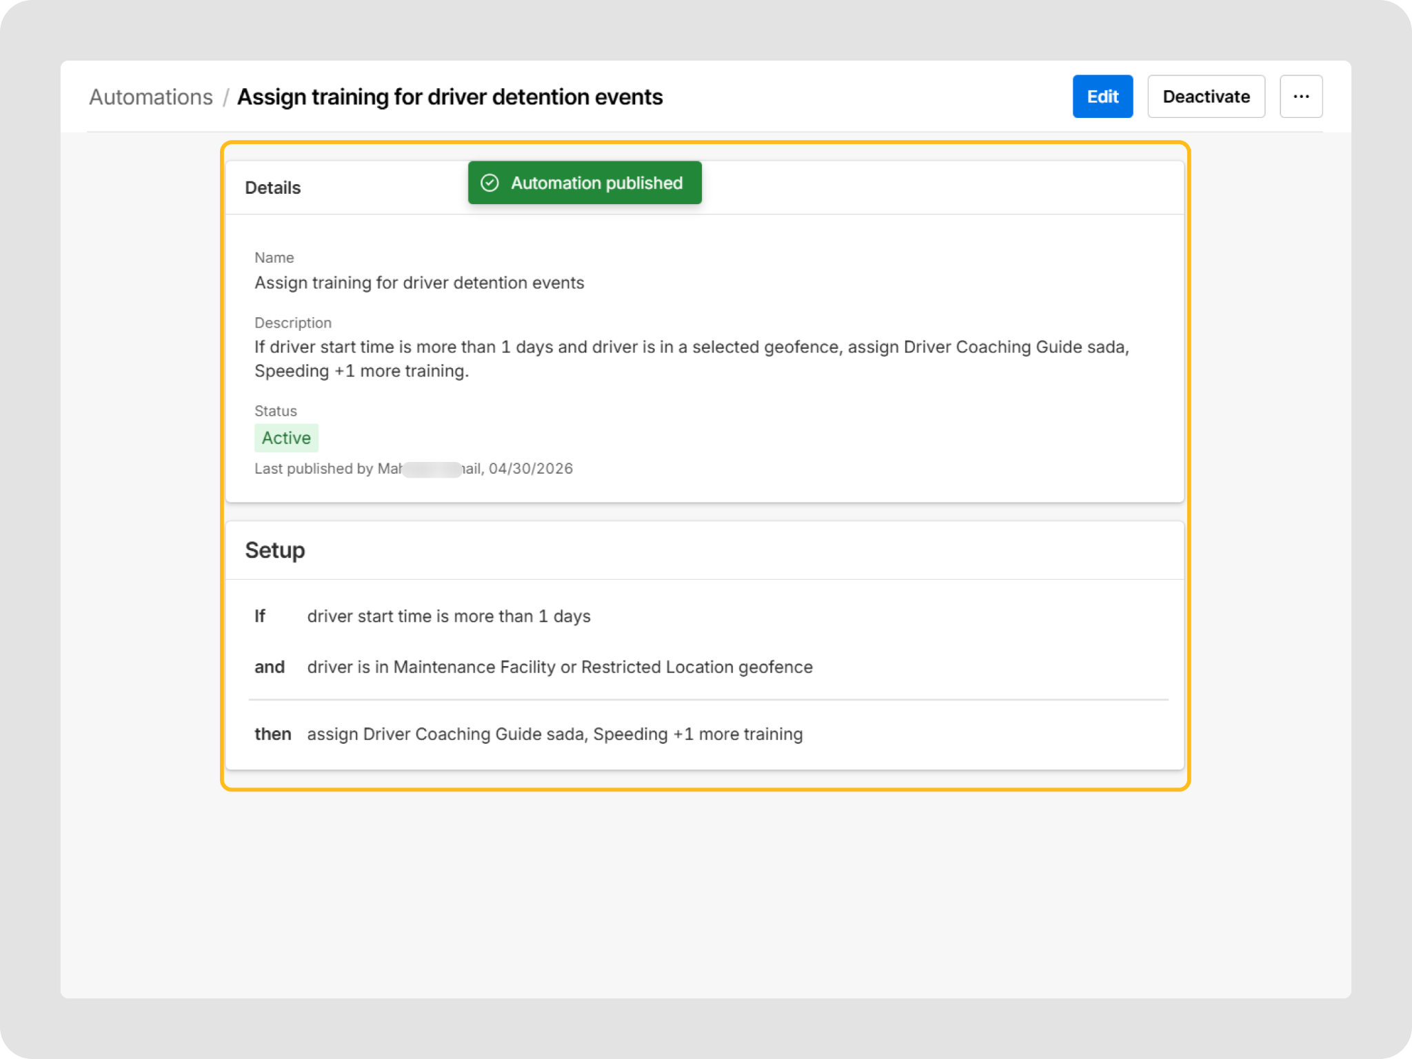
Task: Select the Setup section heading
Action: point(275,550)
